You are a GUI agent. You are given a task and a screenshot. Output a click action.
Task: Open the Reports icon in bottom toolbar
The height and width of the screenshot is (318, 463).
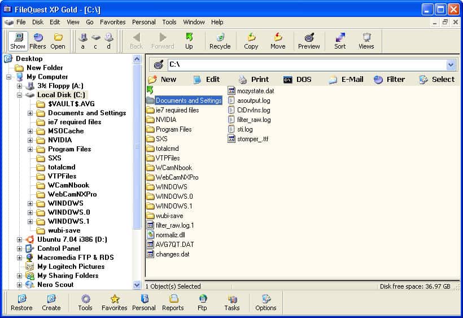(173, 302)
